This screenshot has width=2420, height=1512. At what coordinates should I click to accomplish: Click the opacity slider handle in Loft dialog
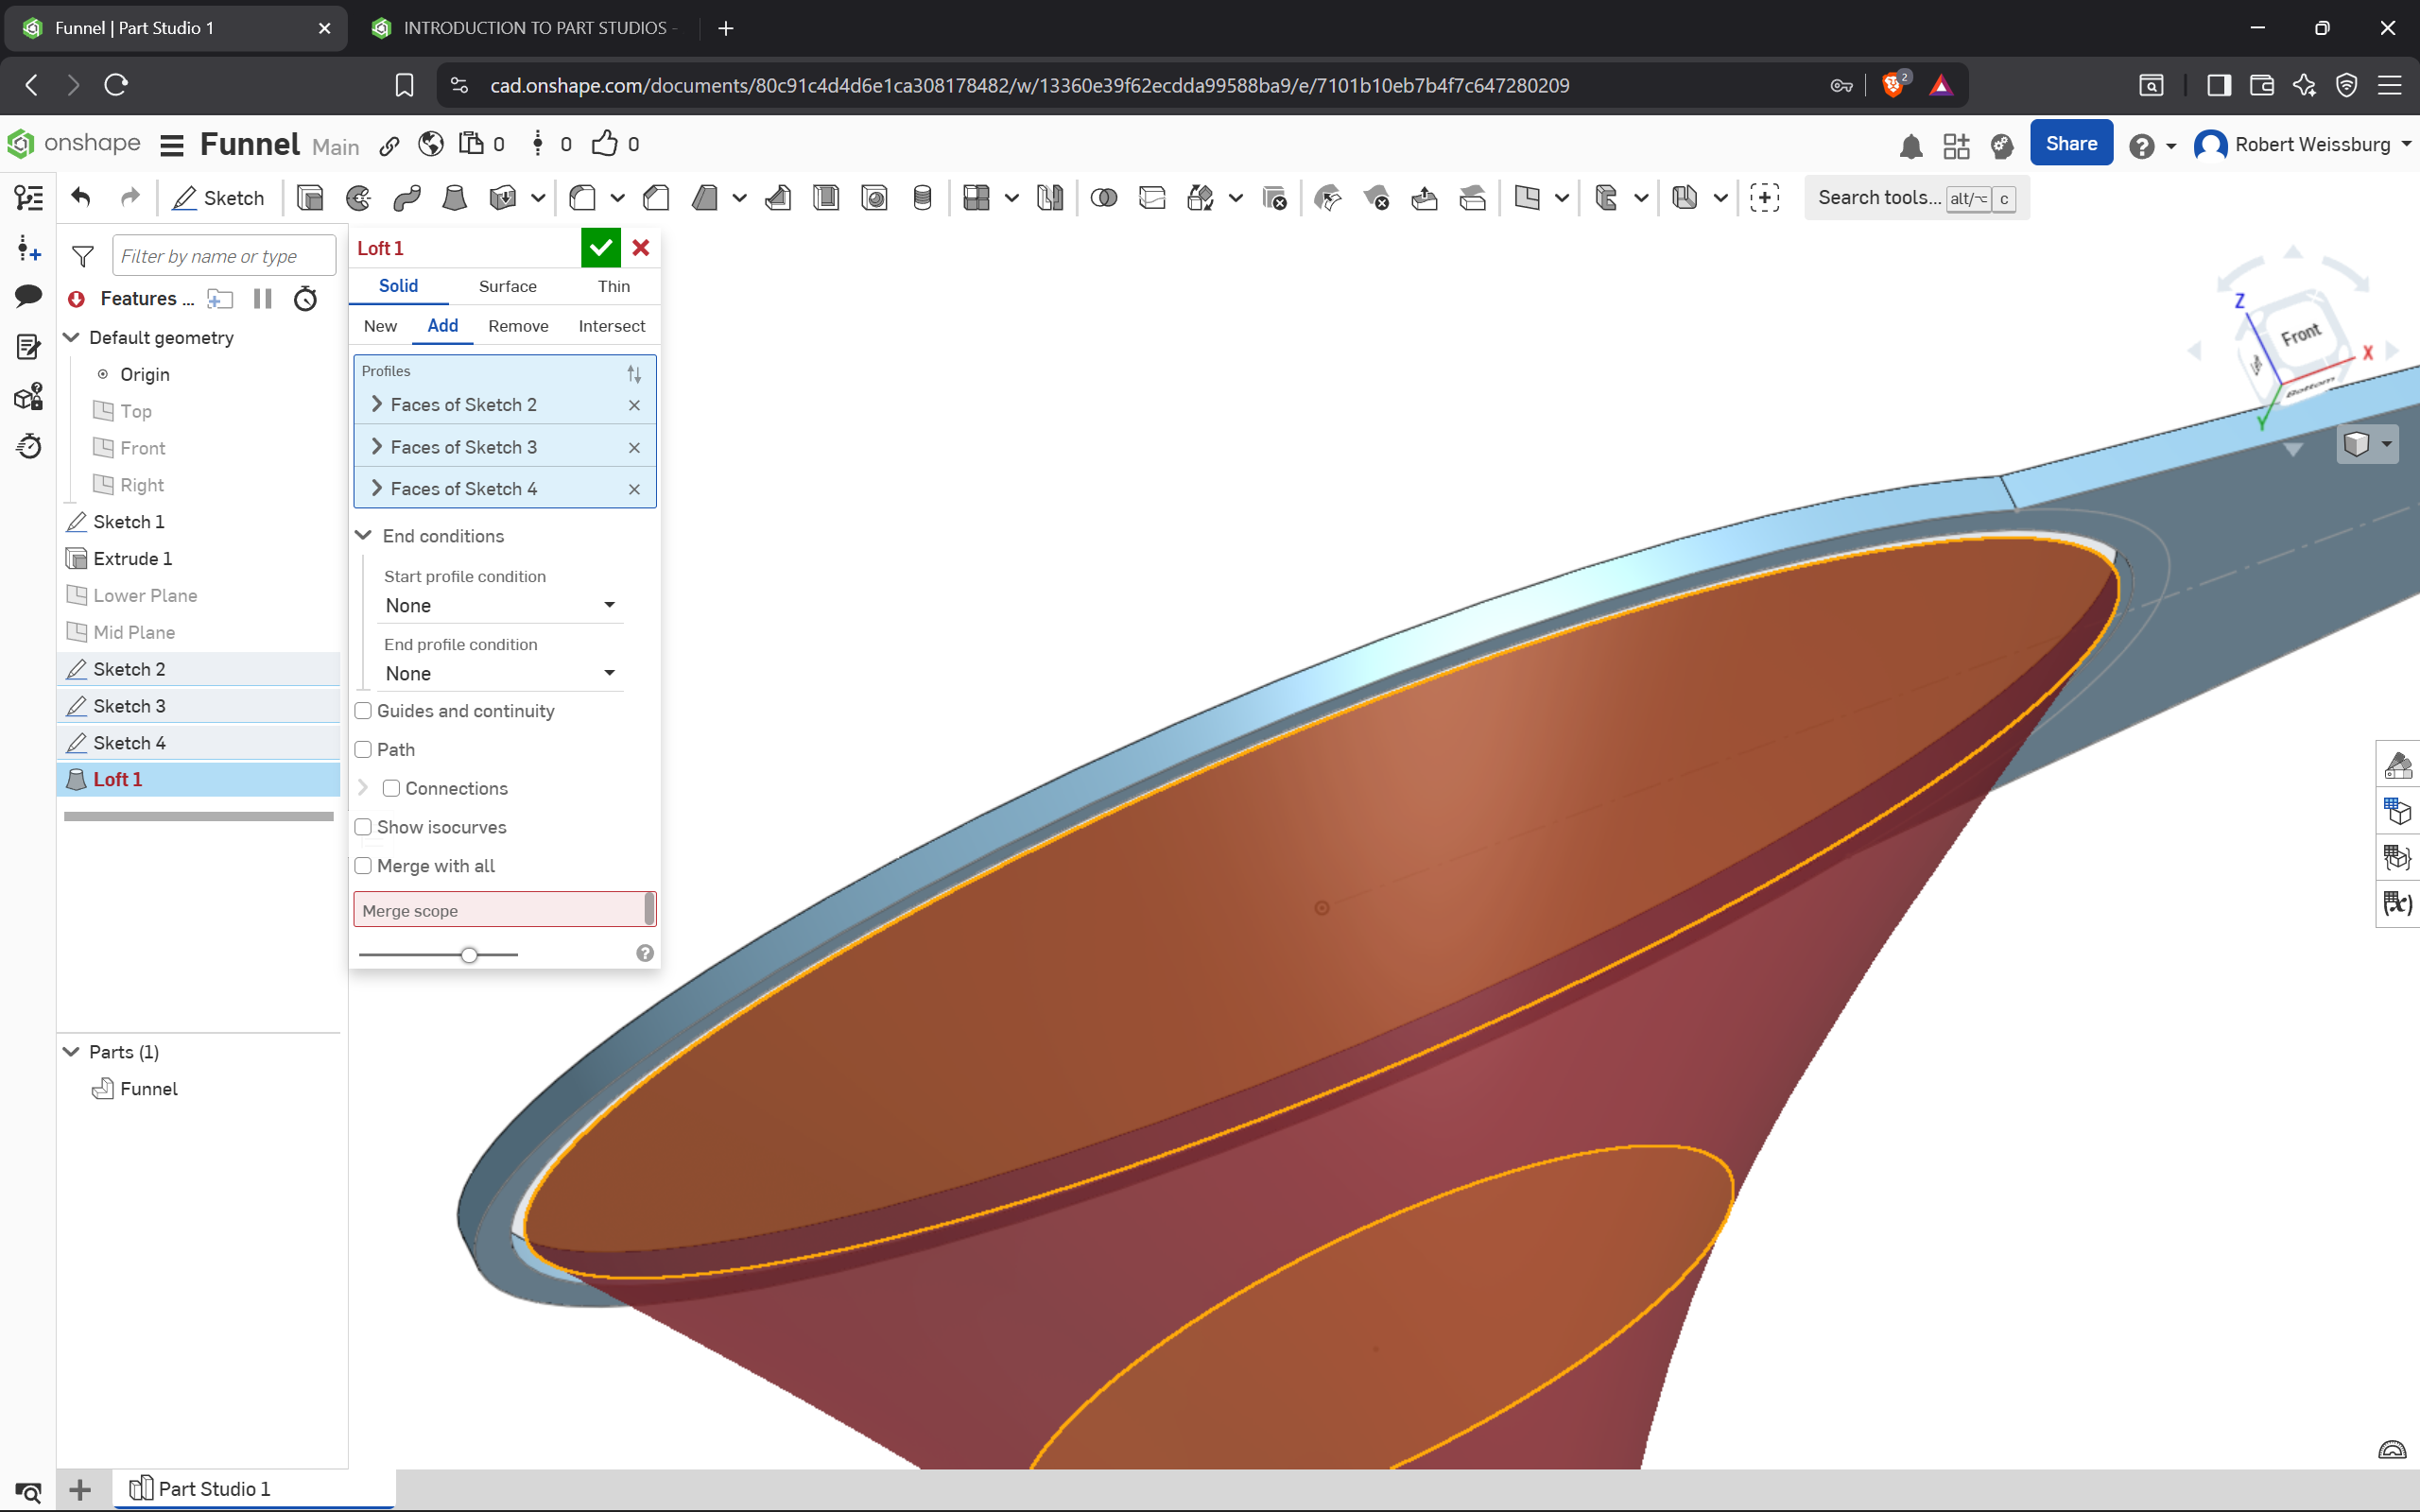pyautogui.click(x=469, y=955)
